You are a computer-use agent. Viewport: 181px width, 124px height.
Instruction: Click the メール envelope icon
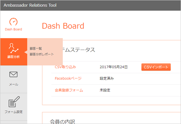[13, 74]
